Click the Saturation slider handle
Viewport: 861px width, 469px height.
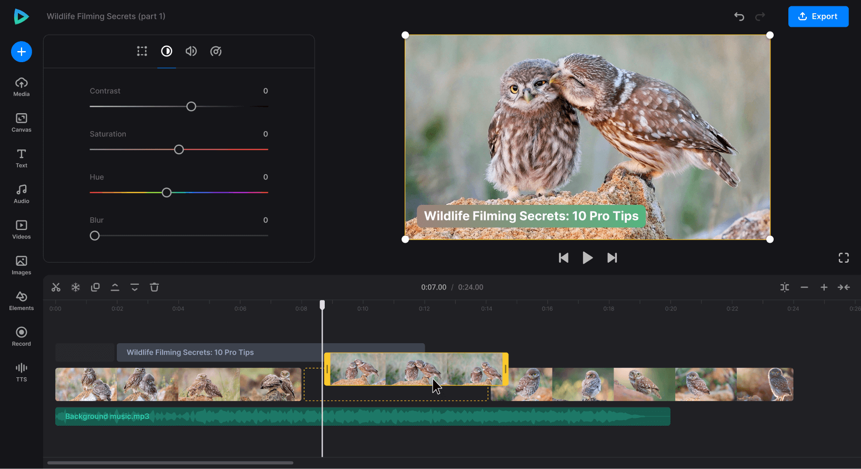pos(179,149)
